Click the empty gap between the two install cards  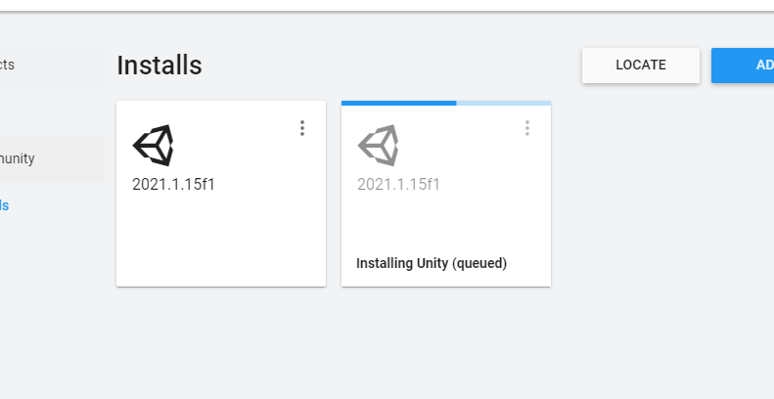pos(334,194)
